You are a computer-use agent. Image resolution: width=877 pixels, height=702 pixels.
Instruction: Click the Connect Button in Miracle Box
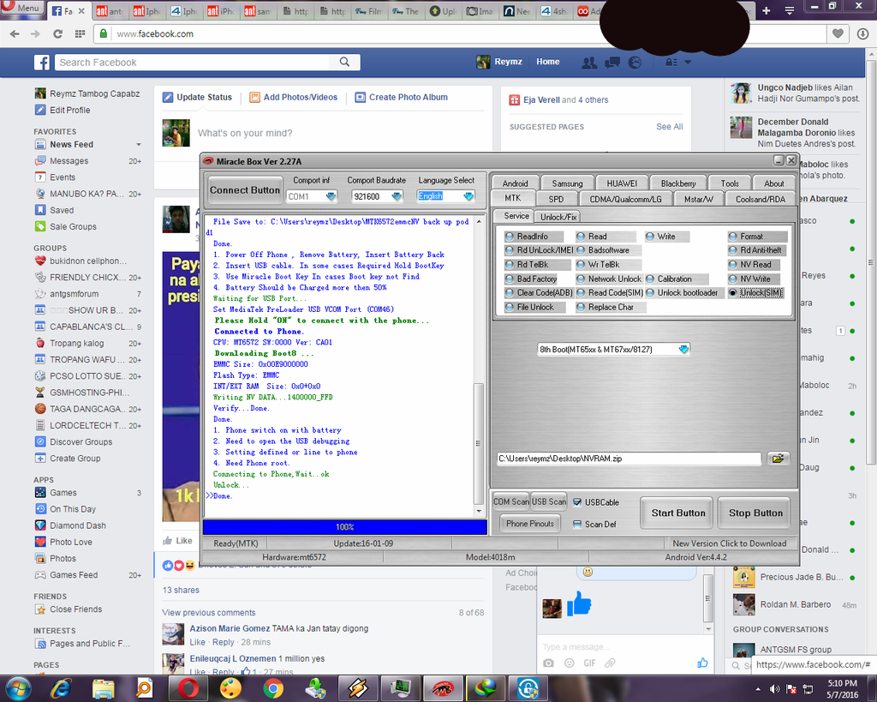(x=245, y=190)
